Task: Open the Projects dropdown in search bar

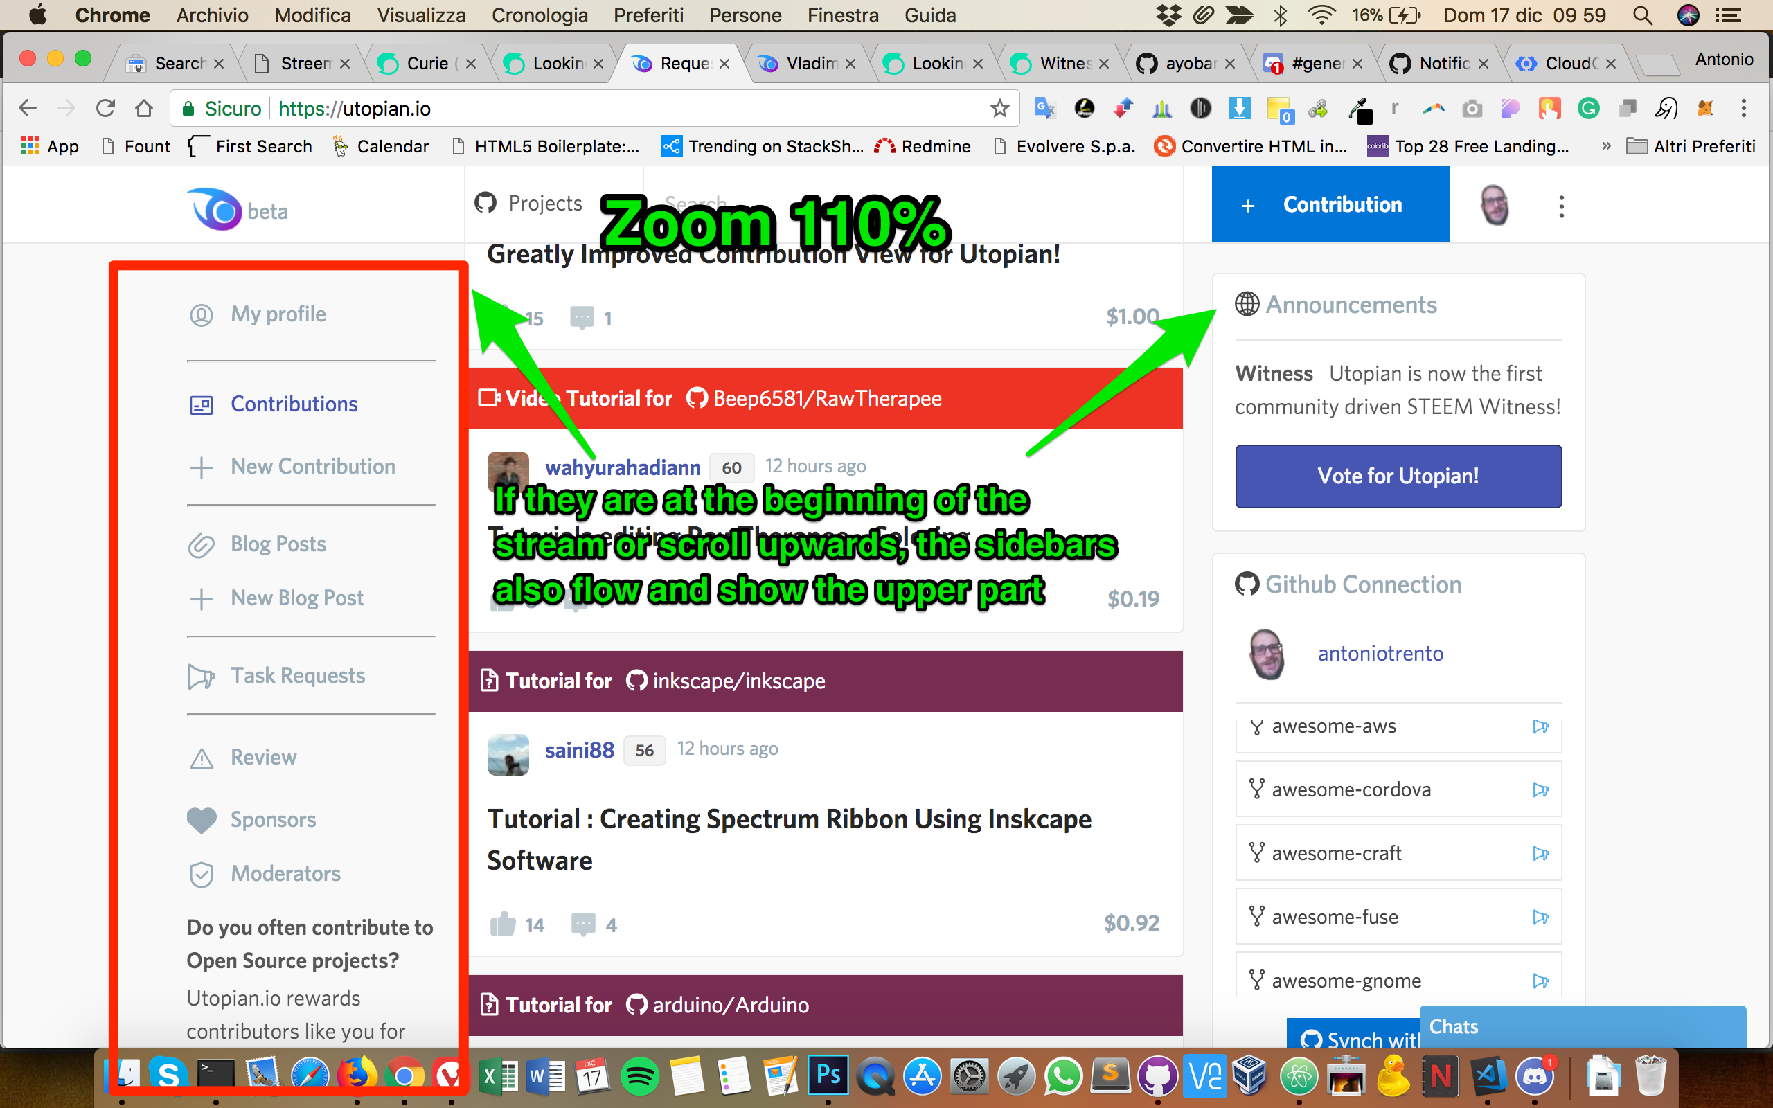Action: (528, 203)
